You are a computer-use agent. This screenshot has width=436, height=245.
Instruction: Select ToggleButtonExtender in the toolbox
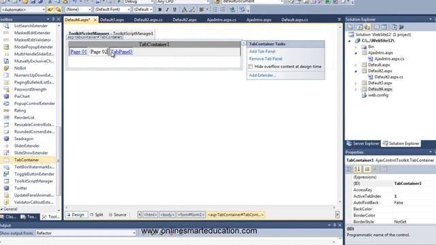pyautogui.click(x=34, y=174)
